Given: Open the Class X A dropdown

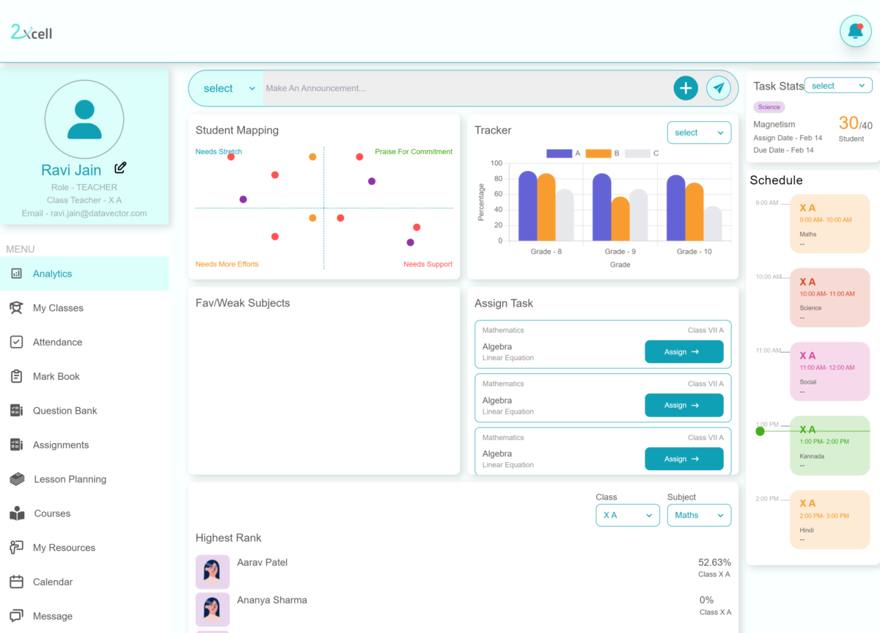Looking at the screenshot, I should coord(627,515).
